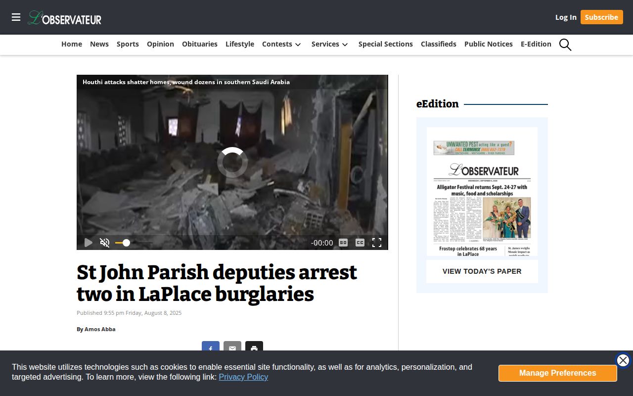The height and width of the screenshot is (396, 633).
Task: Follow the Privacy Policy link
Action: [243, 377]
